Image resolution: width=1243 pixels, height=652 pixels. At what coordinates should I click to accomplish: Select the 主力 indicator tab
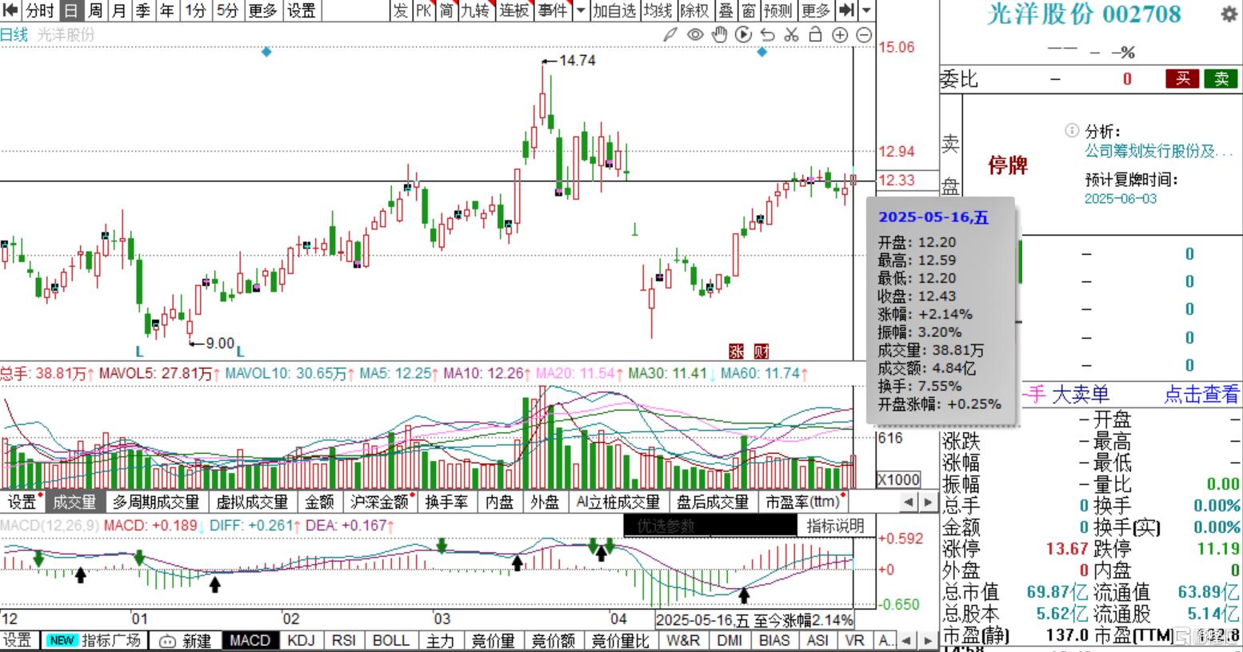click(440, 641)
